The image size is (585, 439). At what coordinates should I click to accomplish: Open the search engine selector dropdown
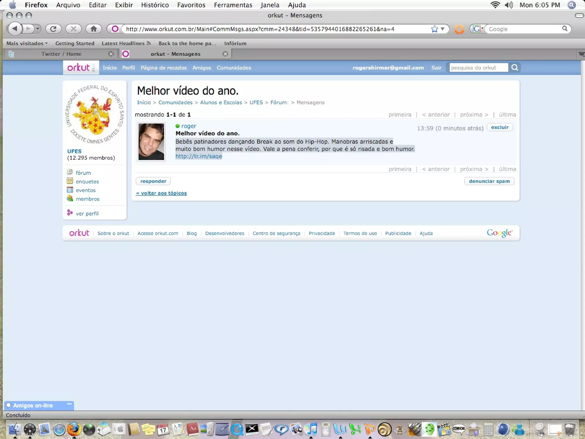(x=478, y=29)
